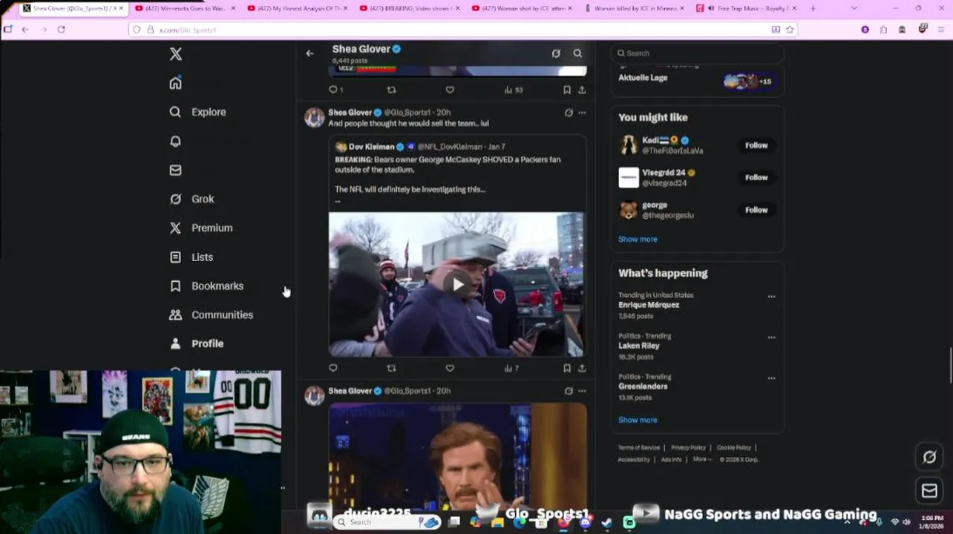Reply to the 'sell the team' post
Image resolution: width=953 pixels, height=534 pixels.
click(x=333, y=368)
